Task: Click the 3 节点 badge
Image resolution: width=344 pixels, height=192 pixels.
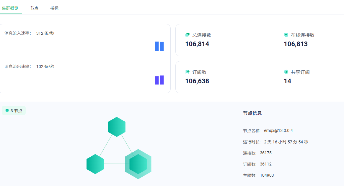Action: pos(14,110)
